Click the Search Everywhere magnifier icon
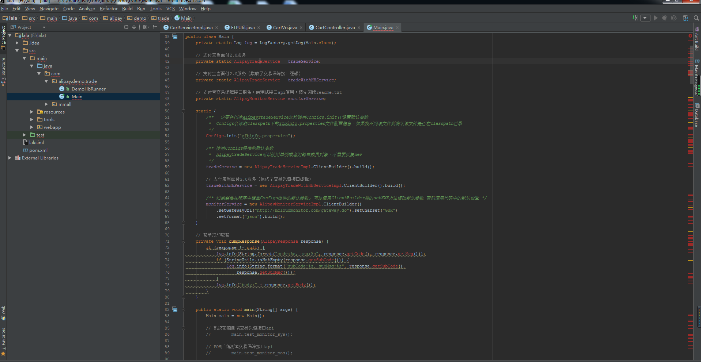701x362 pixels. 696,18
